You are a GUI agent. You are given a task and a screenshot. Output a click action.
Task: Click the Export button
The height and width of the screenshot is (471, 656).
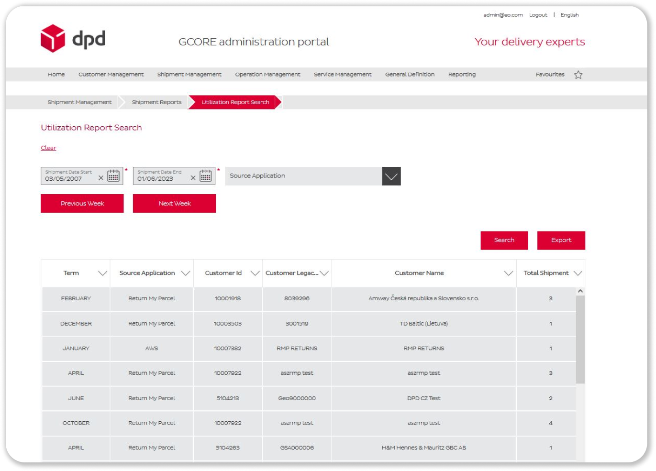[x=561, y=240]
